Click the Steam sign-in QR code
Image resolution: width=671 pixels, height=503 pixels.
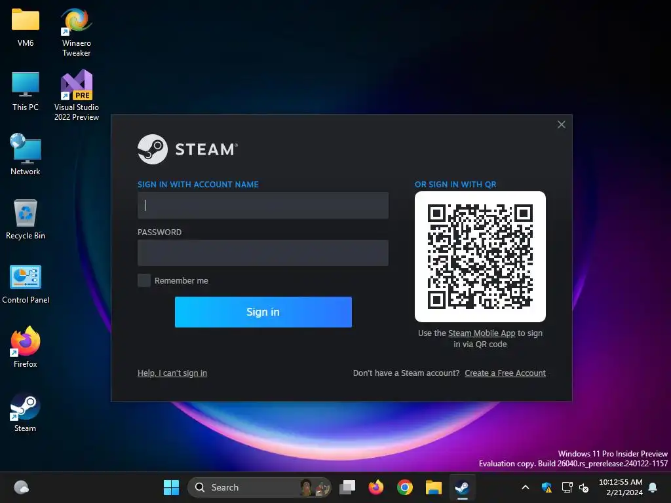(x=480, y=257)
